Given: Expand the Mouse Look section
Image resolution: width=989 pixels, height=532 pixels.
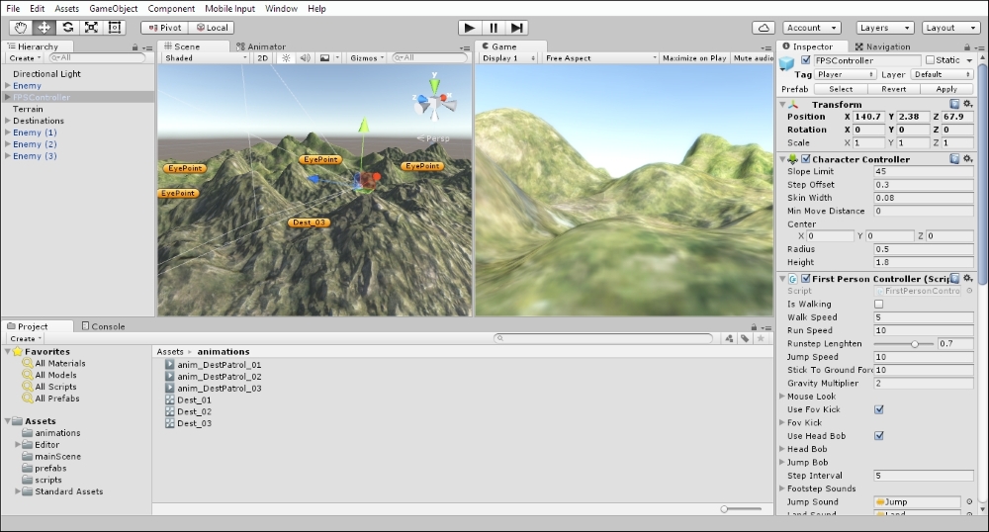Looking at the screenshot, I should pyautogui.click(x=782, y=397).
